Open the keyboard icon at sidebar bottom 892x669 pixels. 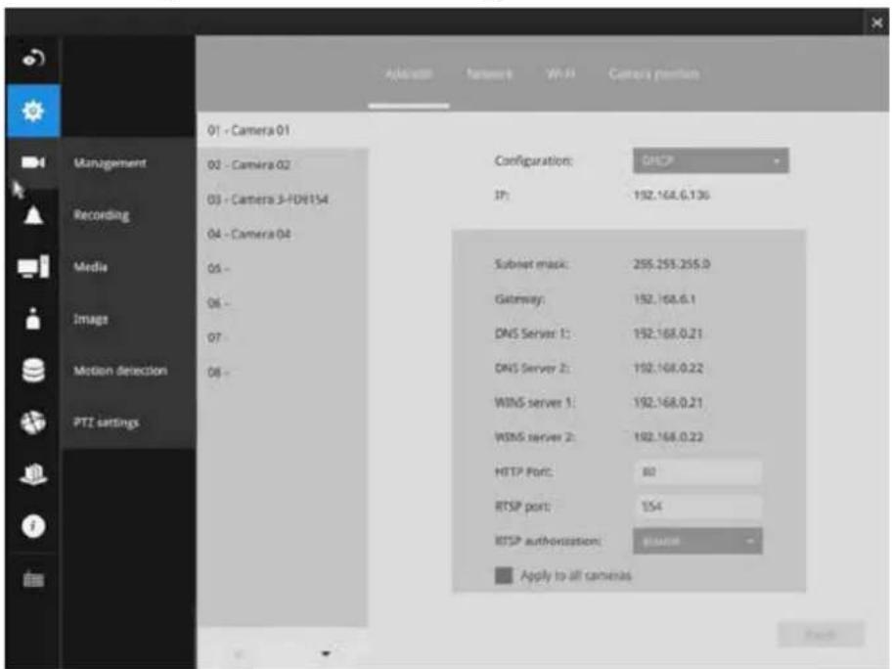33,579
